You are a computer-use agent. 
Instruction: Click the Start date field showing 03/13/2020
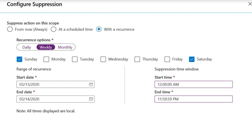click(x=56, y=84)
